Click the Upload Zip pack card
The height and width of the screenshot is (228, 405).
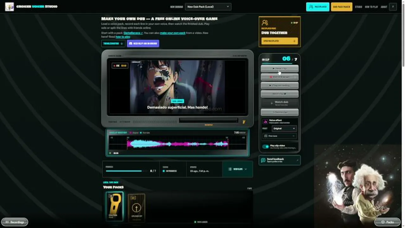(x=136, y=208)
